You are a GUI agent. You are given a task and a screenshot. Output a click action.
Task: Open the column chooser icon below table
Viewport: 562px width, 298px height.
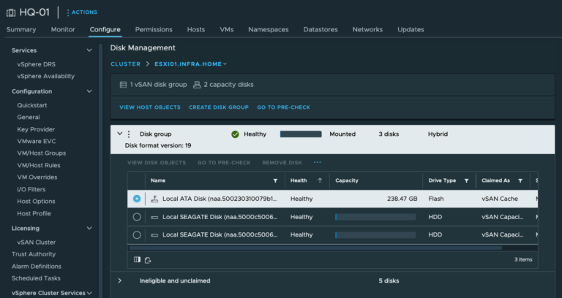[137, 259]
